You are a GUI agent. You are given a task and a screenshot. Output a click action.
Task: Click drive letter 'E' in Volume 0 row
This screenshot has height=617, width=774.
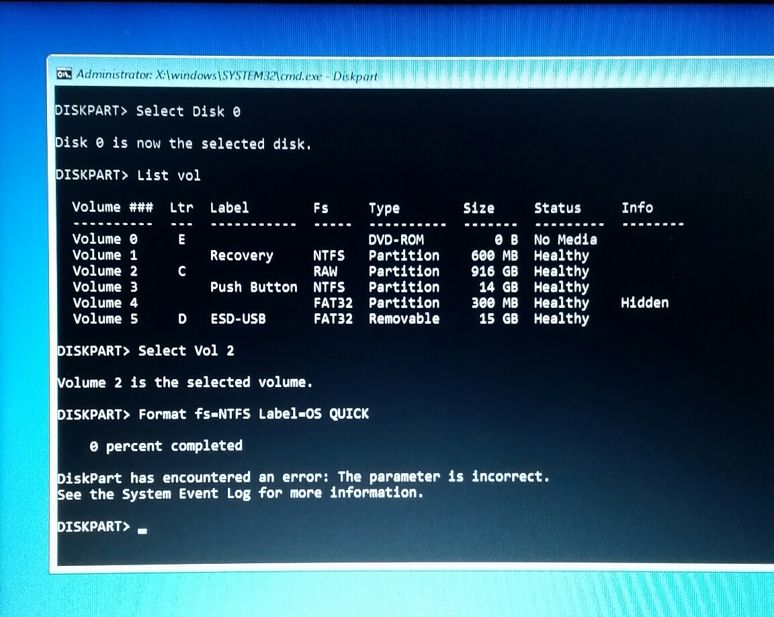pos(181,239)
